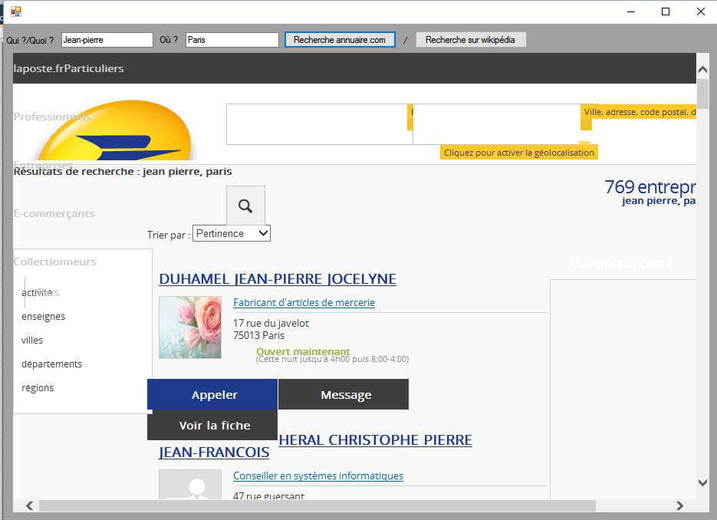
Task: Click the 75013 Paris postal line
Action: [259, 335]
